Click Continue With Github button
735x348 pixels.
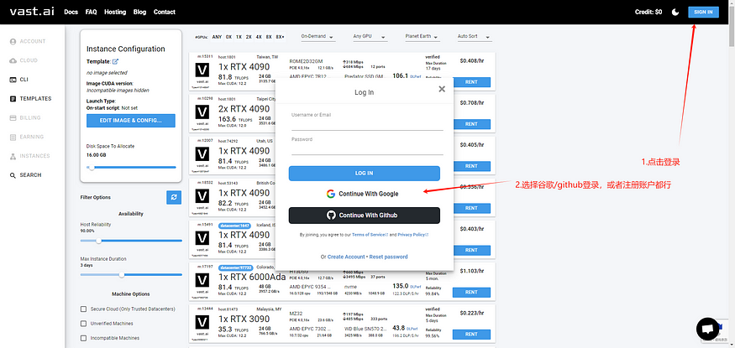(365, 216)
